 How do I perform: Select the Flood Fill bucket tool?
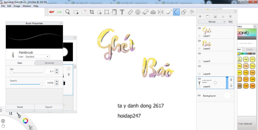click(114, 12)
